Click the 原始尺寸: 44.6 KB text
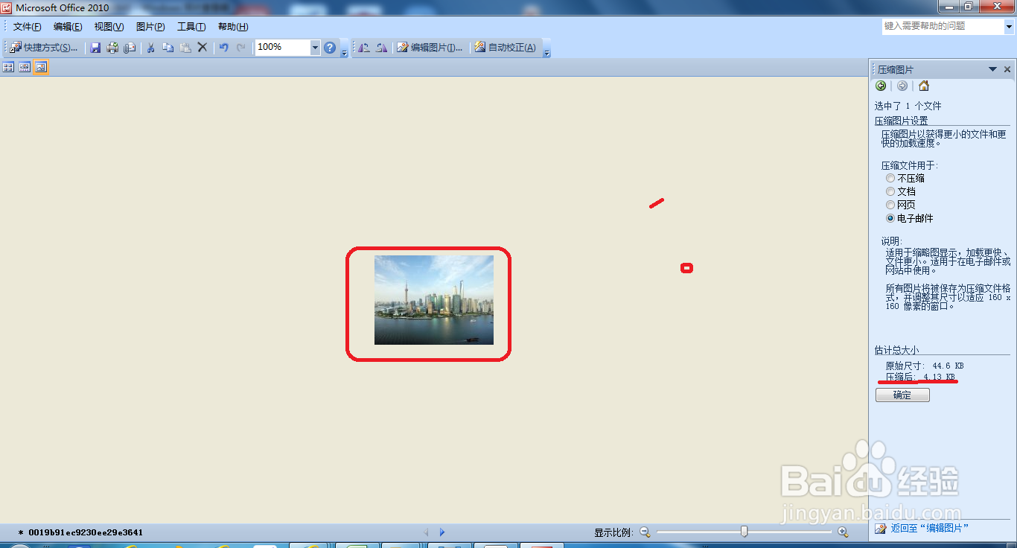1017x548 pixels. click(923, 366)
